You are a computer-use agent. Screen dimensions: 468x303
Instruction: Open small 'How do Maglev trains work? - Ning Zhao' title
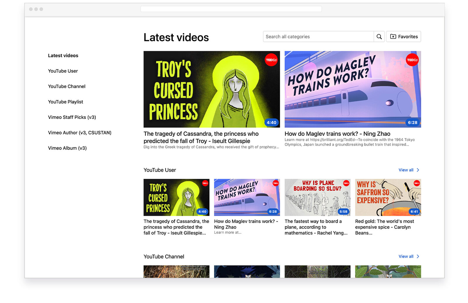click(246, 224)
